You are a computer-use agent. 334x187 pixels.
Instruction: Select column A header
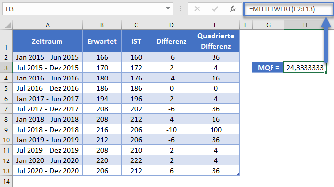tap(48, 25)
